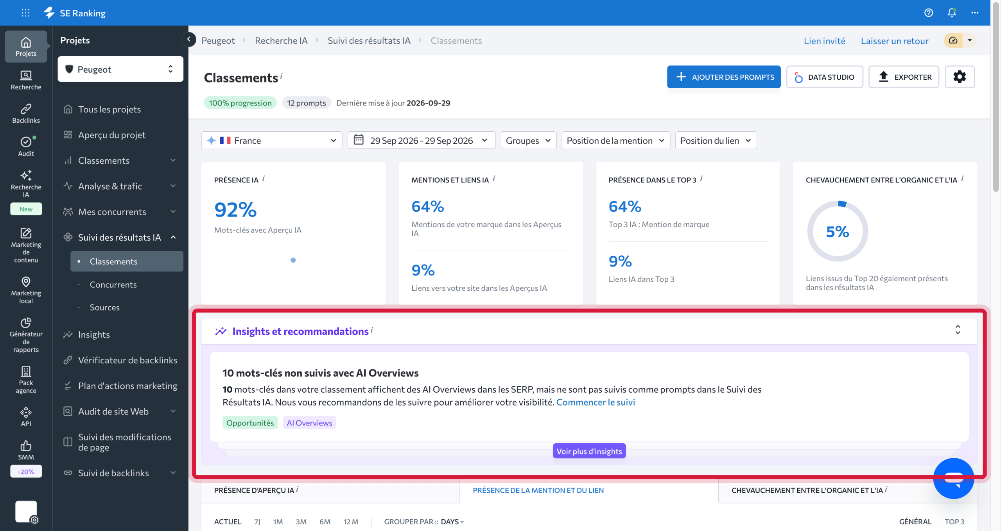Click Ajouter des prompts button

(x=724, y=77)
